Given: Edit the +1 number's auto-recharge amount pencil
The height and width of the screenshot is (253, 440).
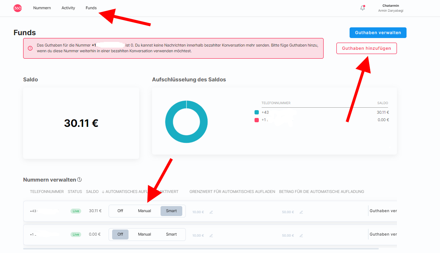Looking at the screenshot, I should [301, 236].
